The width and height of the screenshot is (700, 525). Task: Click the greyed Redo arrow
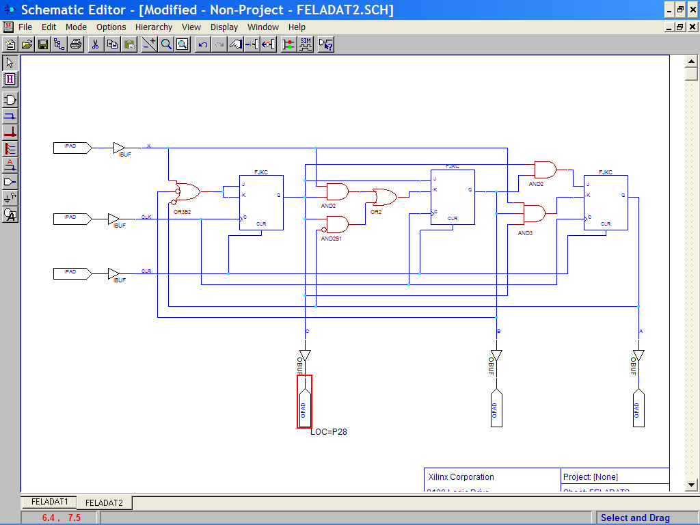[x=219, y=44]
